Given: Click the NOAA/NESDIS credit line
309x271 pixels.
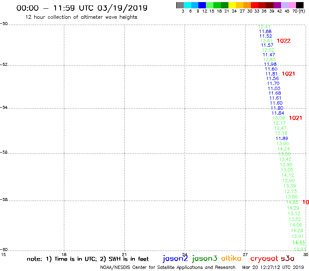Looking at the screenshot, I should 168,268.
